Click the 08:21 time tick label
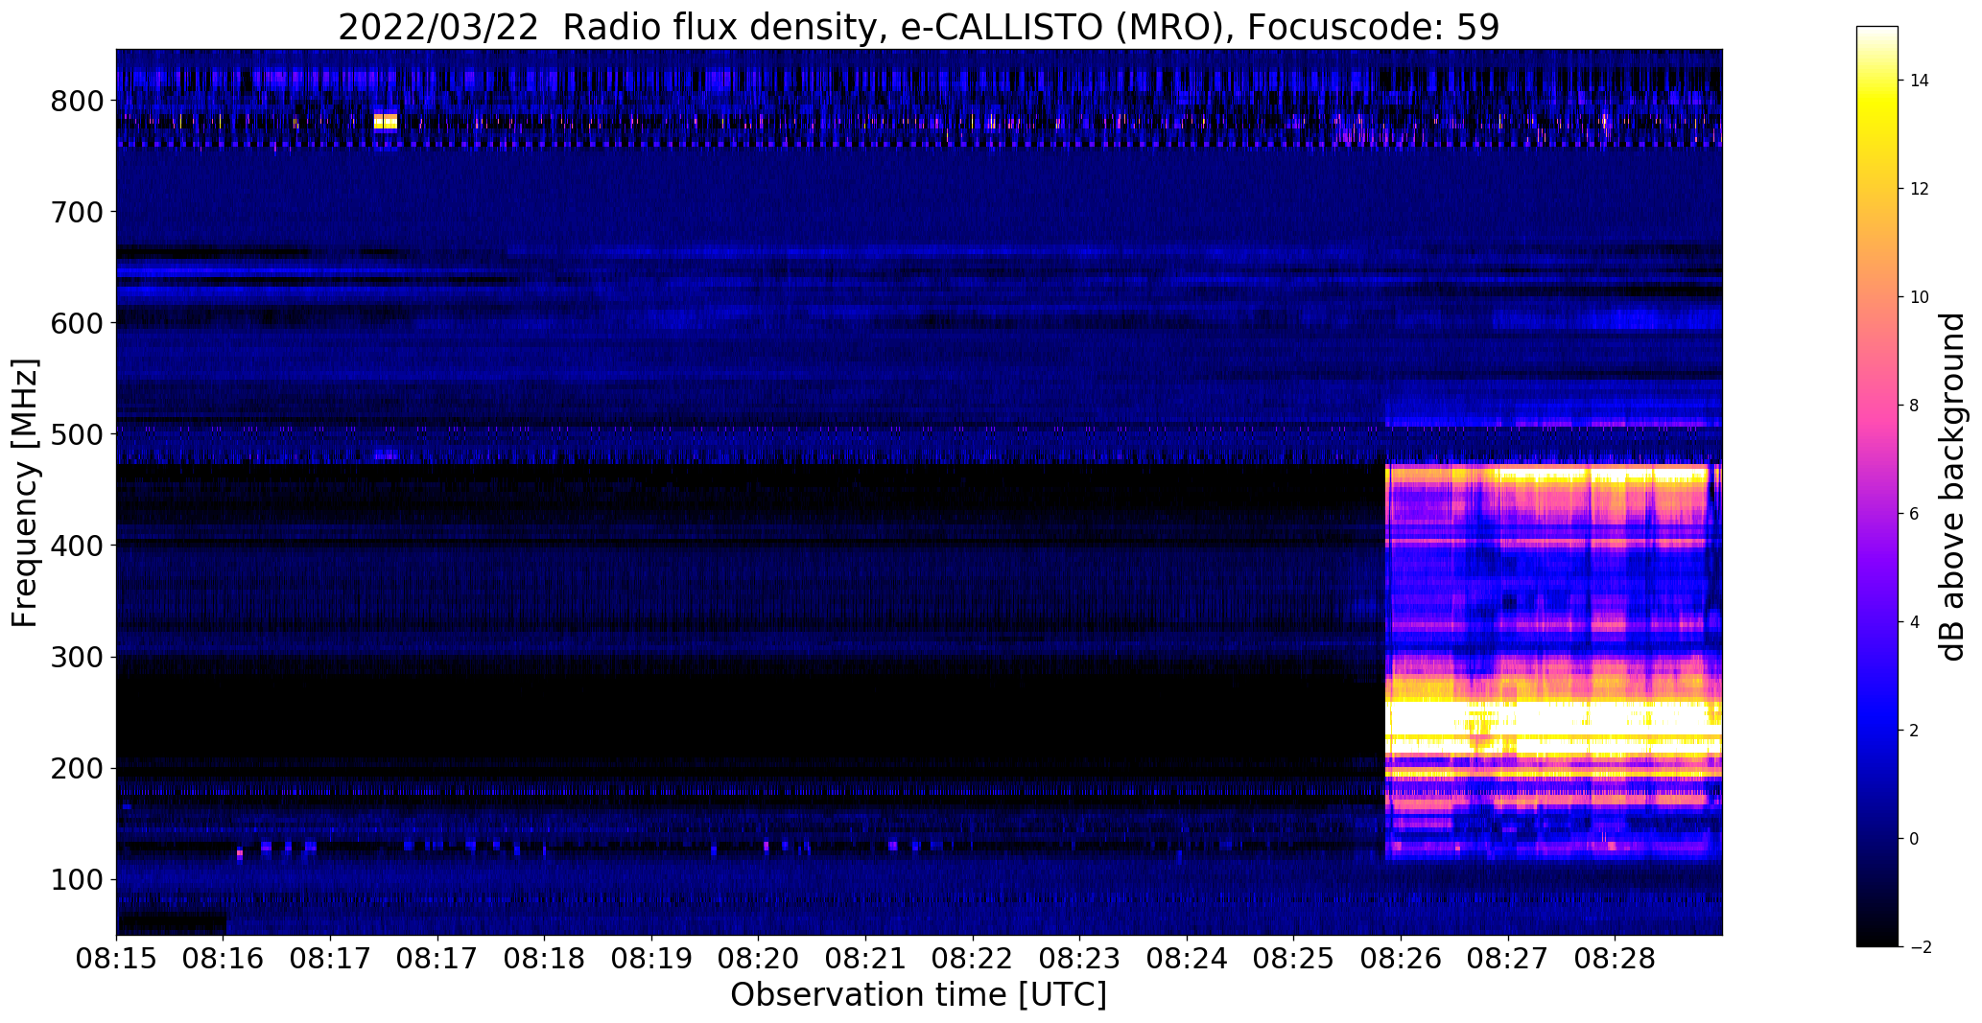Image resolution: width=1982 pixels, height=1023 pixels. 865,960
